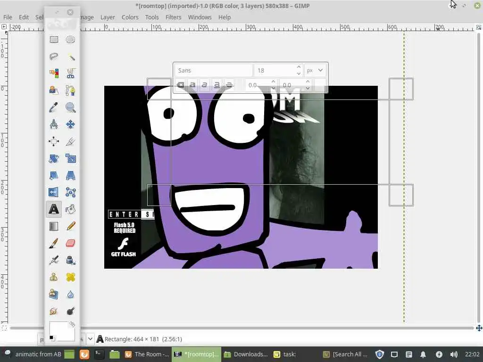Select the Pencil tool
Screen dimensions: 483x362
coord(71,226)
